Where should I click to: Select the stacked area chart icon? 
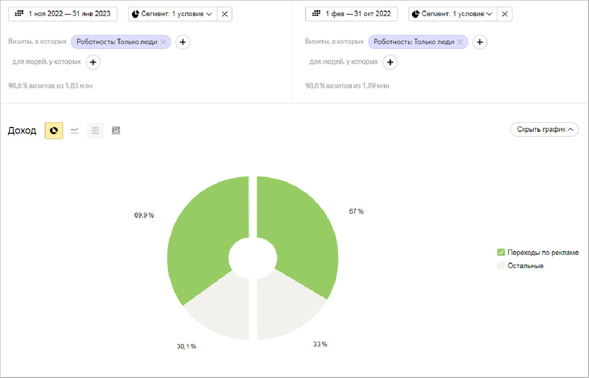pos(95,130)
